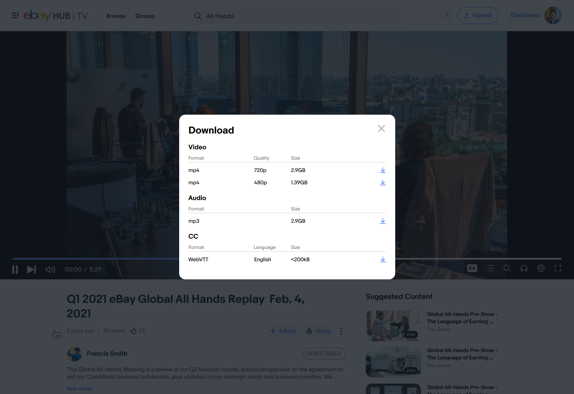The height and width of the screenshot is (394, 574).
Task: Open the apps grid menu
Action: pos(15,15)
